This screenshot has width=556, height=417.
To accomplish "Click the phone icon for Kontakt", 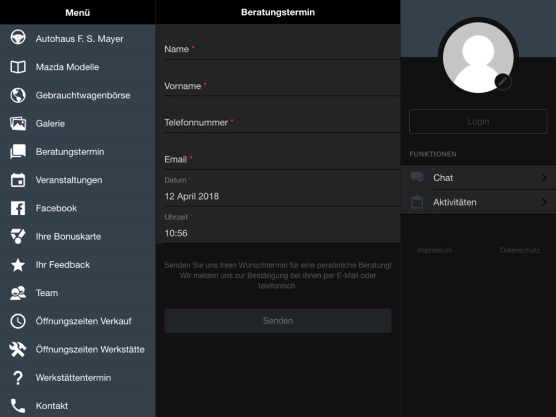I will [x=18, y=406].
